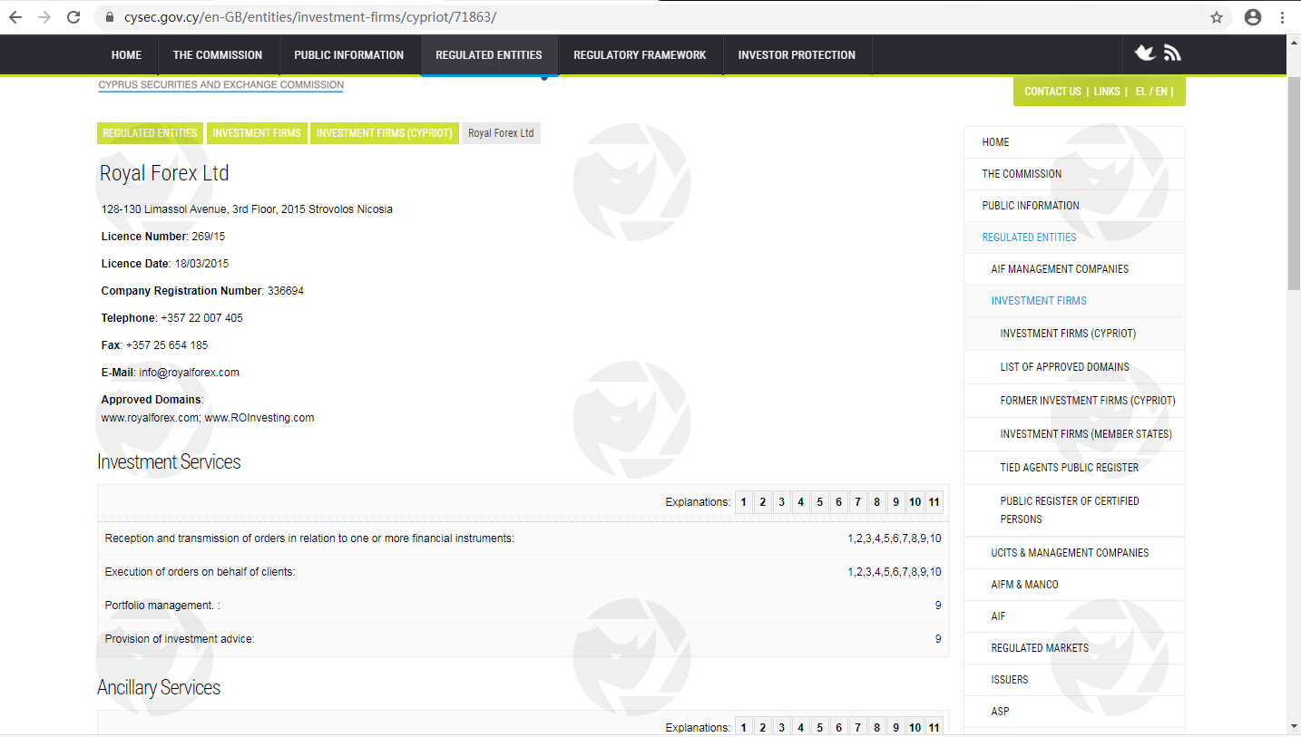Click the browser reload icon
This screenshot has height=737, width=1301.
pyautogui.click(x=73, y=17)
